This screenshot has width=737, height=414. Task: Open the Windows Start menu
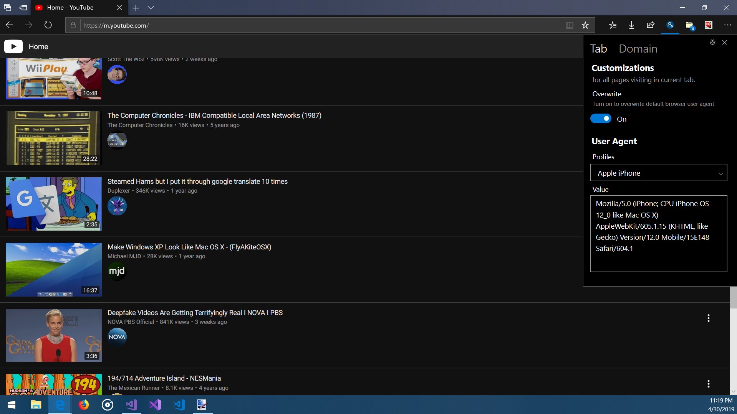(12, 405)
